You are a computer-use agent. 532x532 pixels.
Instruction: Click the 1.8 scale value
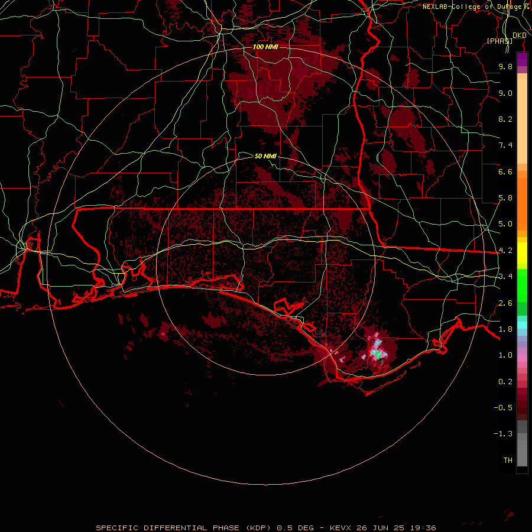point(505,329)
